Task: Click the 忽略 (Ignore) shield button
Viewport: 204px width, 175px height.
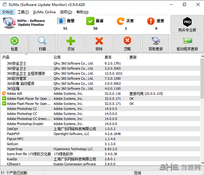Action: tap(127, 43)
